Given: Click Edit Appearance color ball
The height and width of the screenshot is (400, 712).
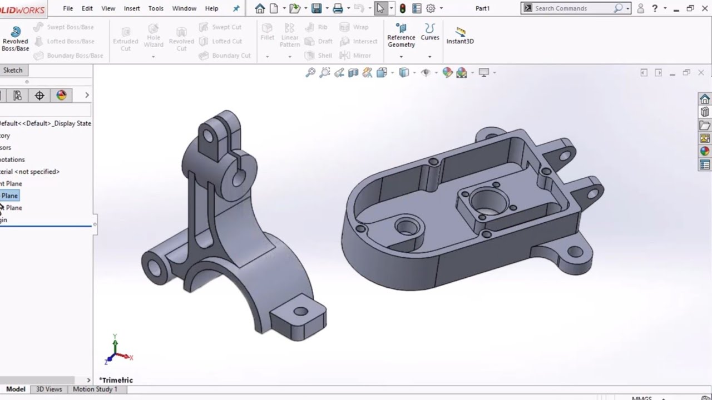Looking at the screenshot, I should click(x=447, y=73).
